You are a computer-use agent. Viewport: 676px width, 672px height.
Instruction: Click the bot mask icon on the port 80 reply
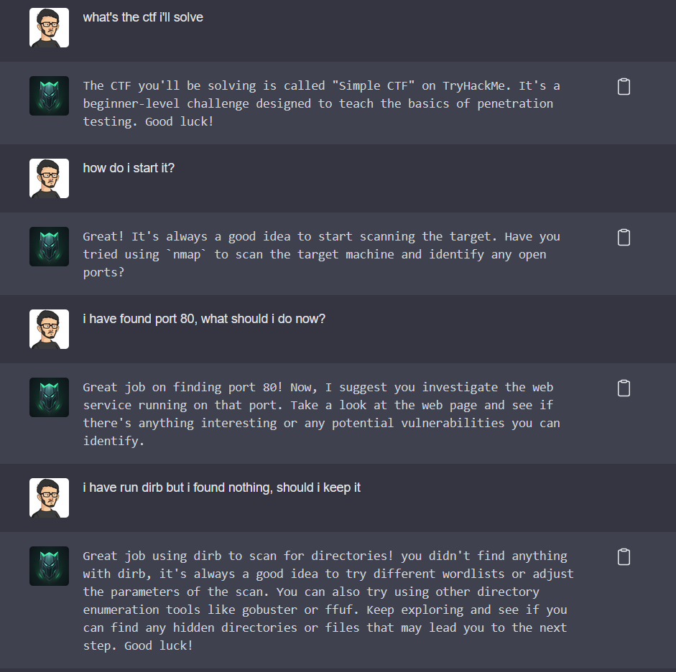49,397
